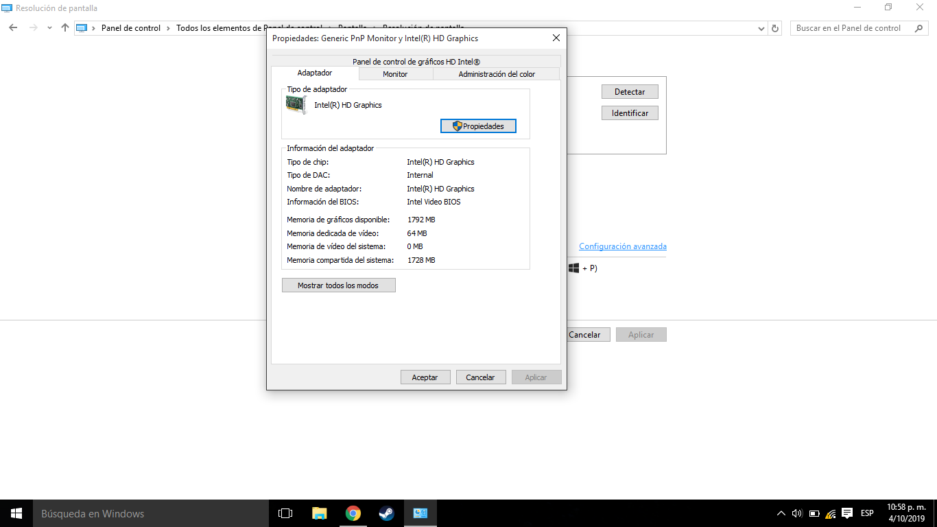Click the Memoria de gráficos disponible label
Image resolution: width=937 pixels, height=527 pixels.
(x=338, y=220)
